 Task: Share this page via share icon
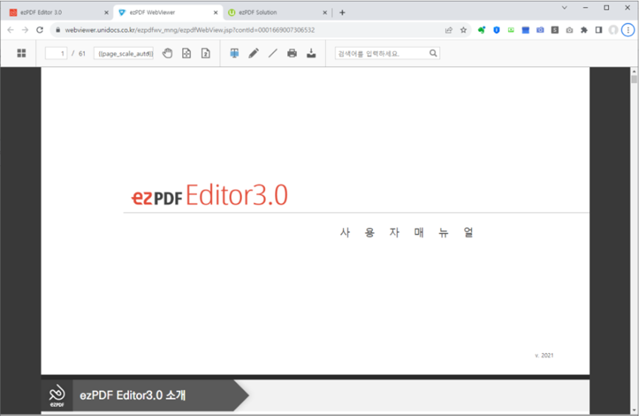tap(449, 30)
